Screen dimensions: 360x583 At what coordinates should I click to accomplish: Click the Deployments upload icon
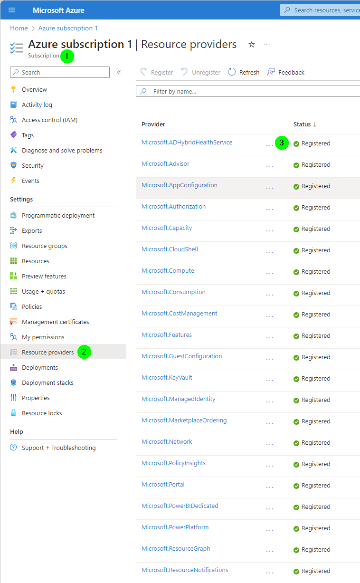click(13, 367)
